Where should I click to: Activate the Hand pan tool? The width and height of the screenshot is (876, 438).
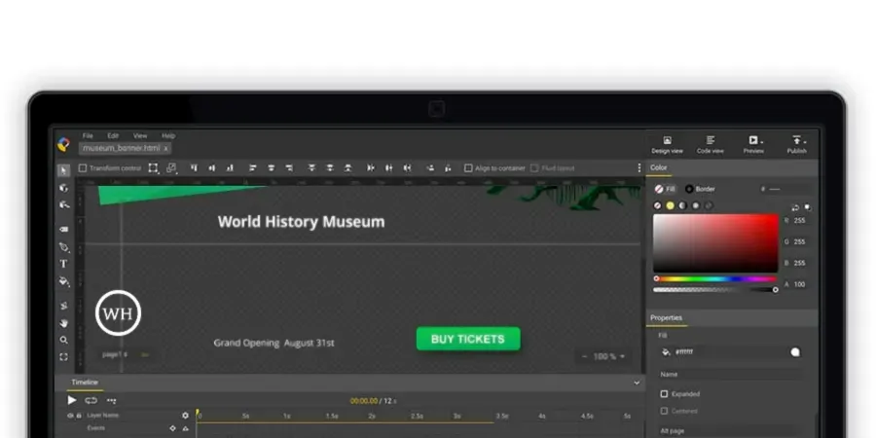(64, 323)
